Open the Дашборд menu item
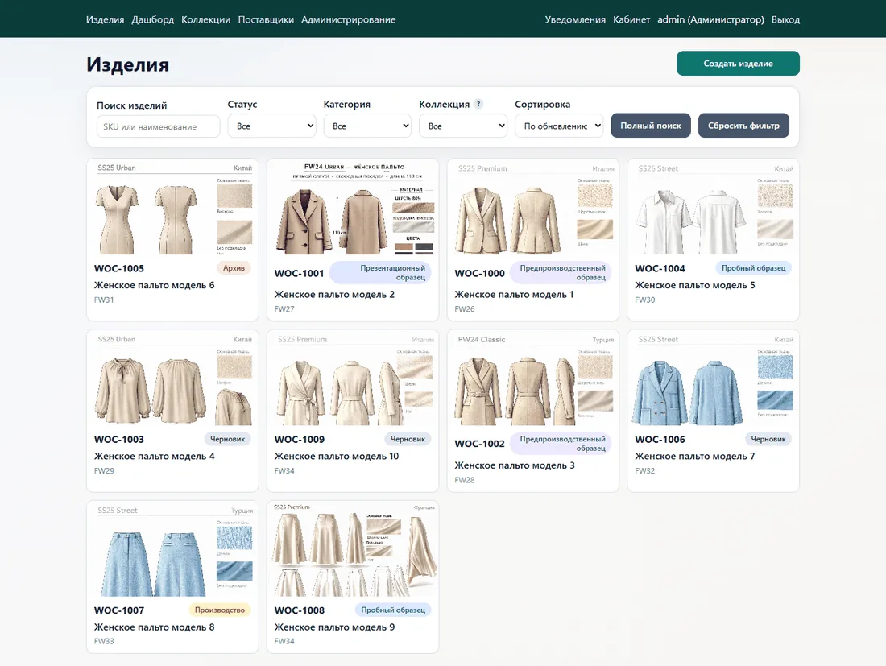 (x=152, y=19)
